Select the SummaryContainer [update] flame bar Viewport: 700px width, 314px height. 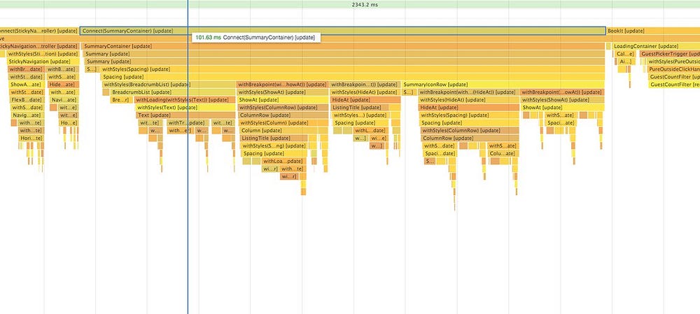tap(343, 46)
